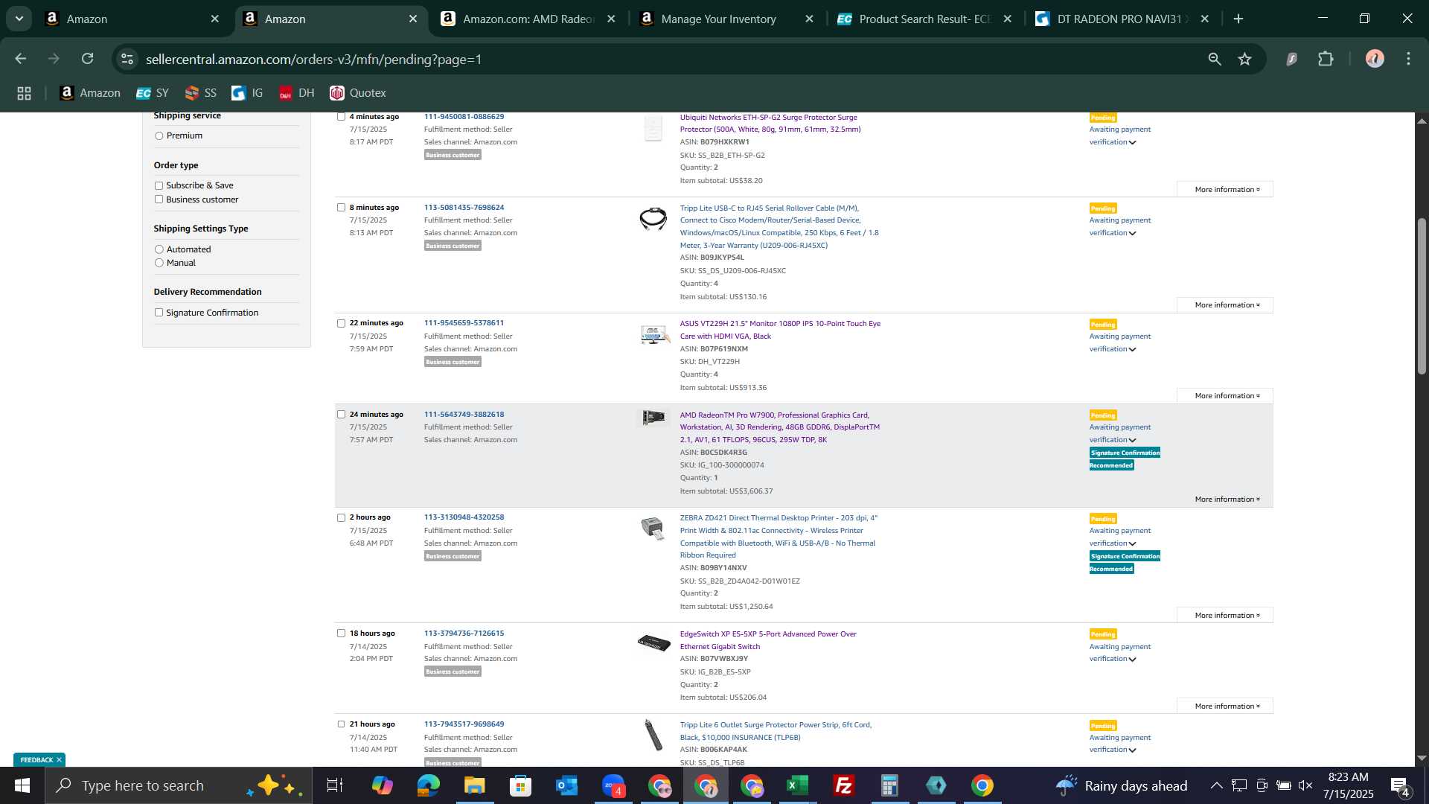Open Calculator from the taskbar
The height and width of the screenshot is (804, 1429).
click(x=889, y=785)
